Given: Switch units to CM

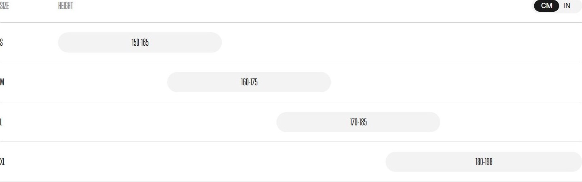Looking at the screenshot, I should (x=546, y=6).
